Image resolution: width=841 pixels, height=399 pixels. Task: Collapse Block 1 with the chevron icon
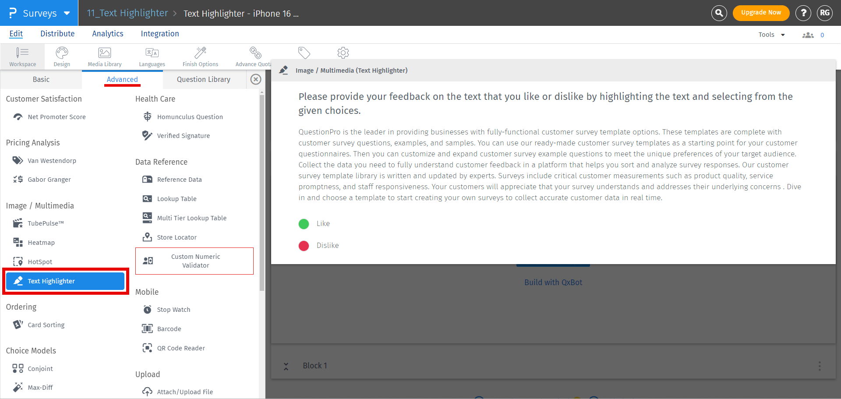(x=286, y=366)
